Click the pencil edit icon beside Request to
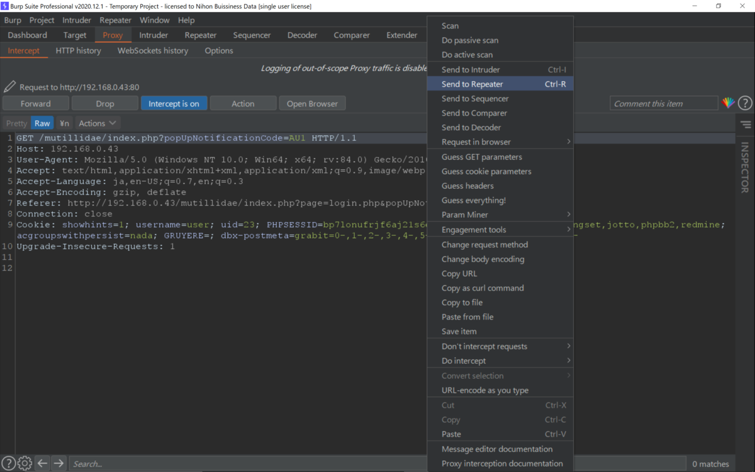This screenshot has height=472, width=755. [x=9, y=87]
